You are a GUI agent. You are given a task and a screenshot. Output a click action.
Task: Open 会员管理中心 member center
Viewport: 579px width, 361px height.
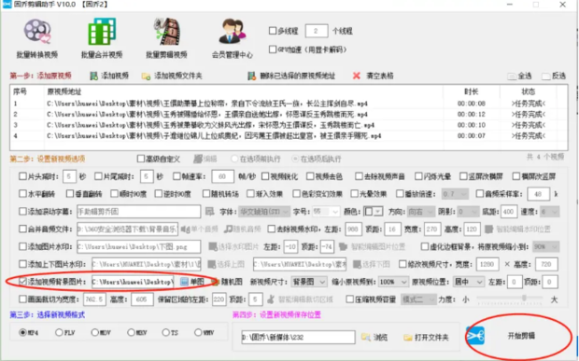(x=233, y=38)
